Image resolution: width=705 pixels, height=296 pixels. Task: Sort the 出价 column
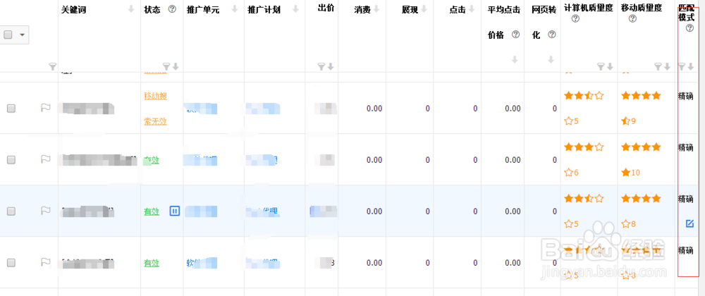[x=331, y=66]
